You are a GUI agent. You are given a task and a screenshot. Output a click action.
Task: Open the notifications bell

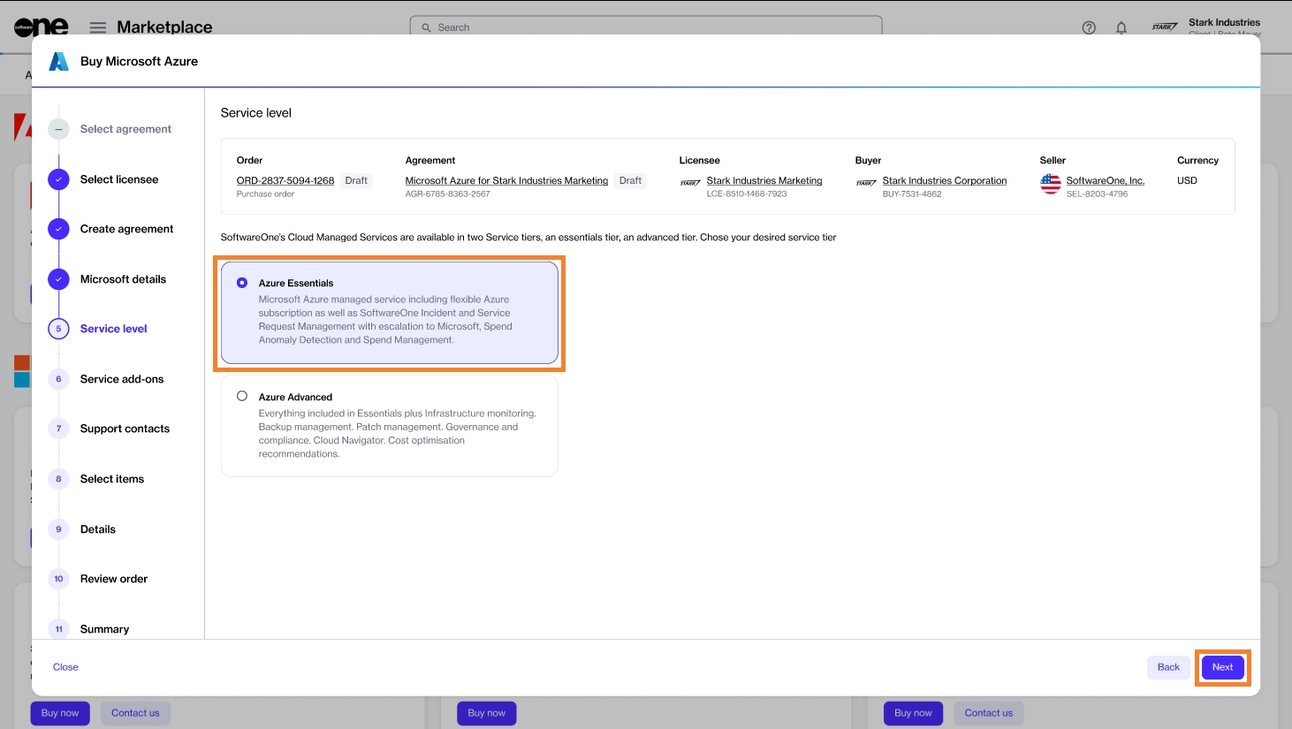(x=1121, y=27)
